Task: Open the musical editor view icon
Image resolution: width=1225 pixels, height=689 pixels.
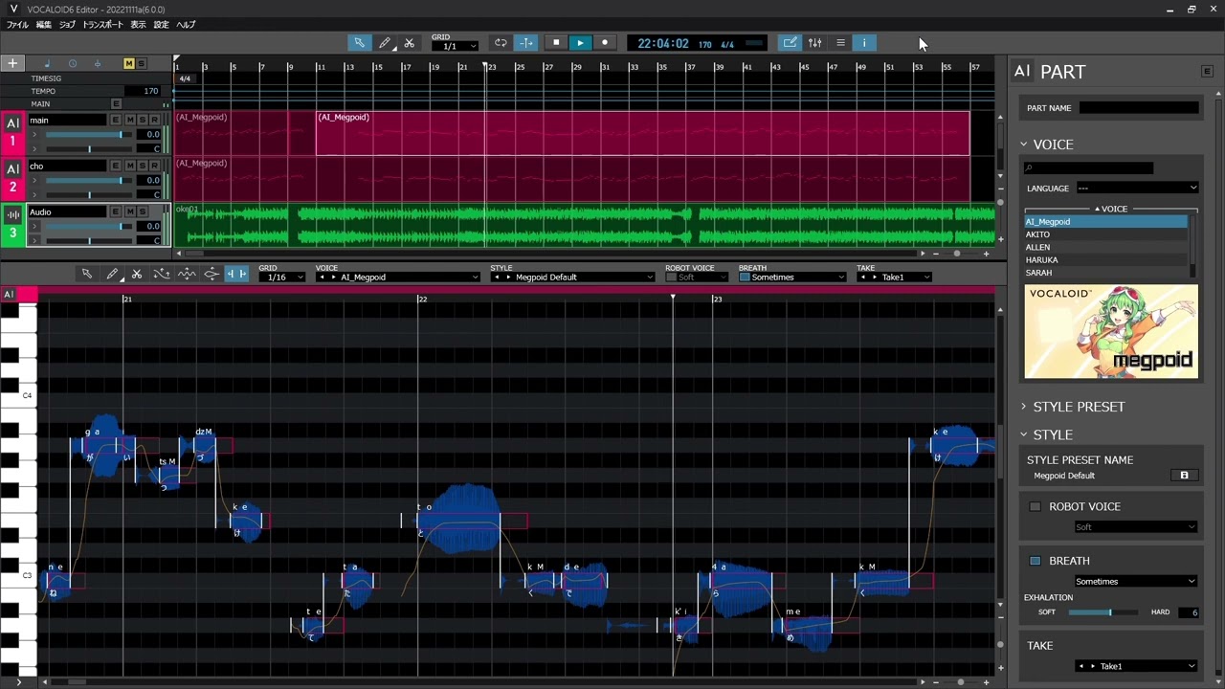Action: click(790, 43)
